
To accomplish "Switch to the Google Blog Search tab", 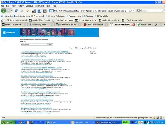I will click(x=41, y=24).
